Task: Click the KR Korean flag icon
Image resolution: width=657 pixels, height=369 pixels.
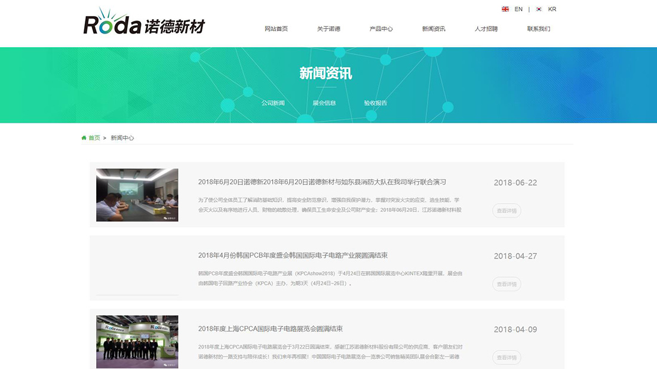Action: (539, 9)
